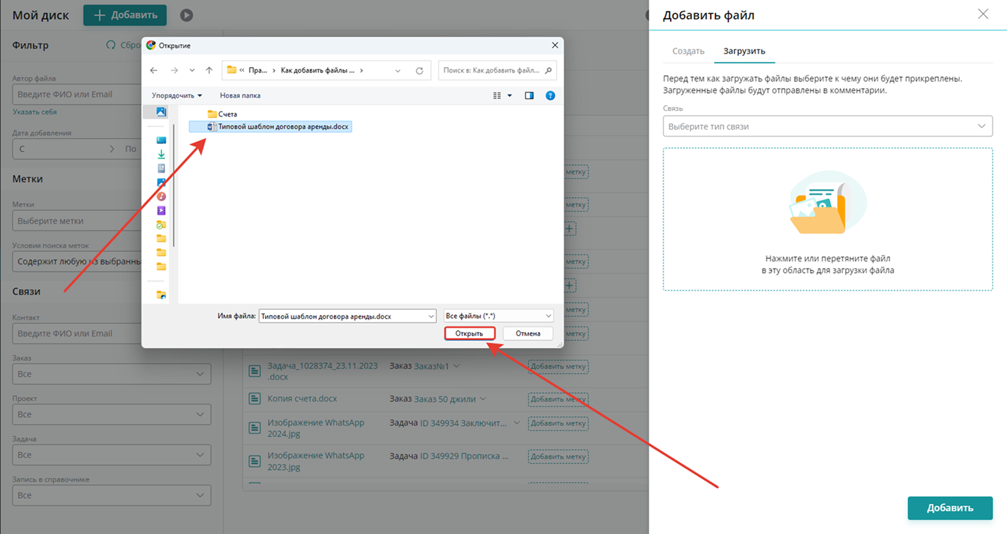Open the Downloads shortcut in sidebar
Image resolution: width=1007 pixels, height=534 pixels.
pyautogui.click(x=161, y=154)
